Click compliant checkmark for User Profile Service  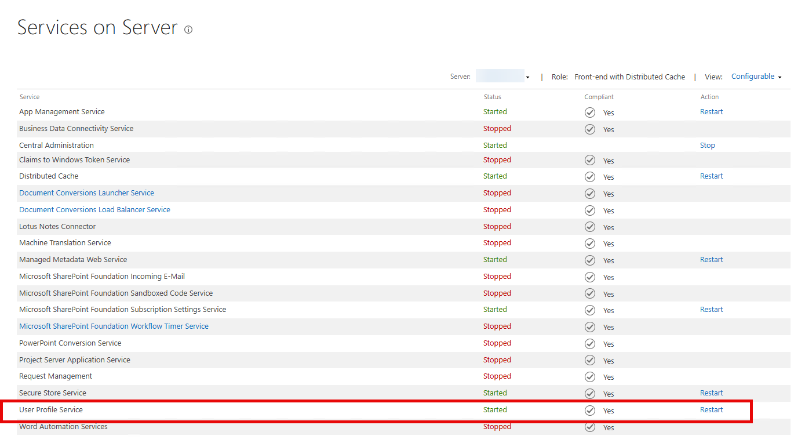click(x=590, y=411)
